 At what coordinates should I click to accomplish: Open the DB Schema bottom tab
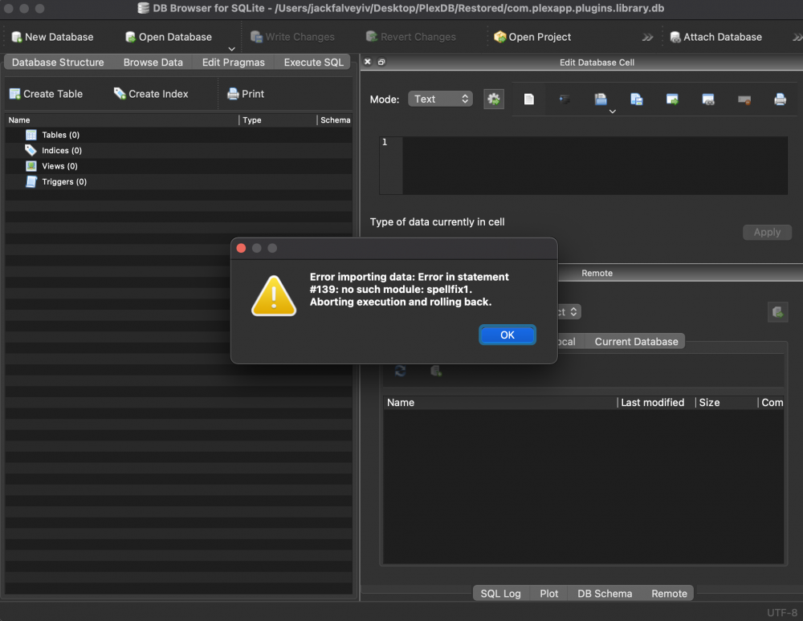pos(605,594)
